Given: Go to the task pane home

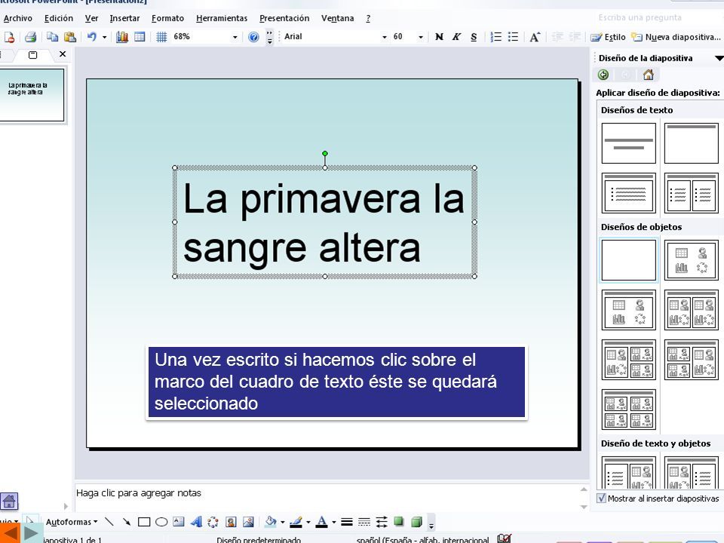Looking at the screenshot, I should pyautogui.click(x=649, y=75).
